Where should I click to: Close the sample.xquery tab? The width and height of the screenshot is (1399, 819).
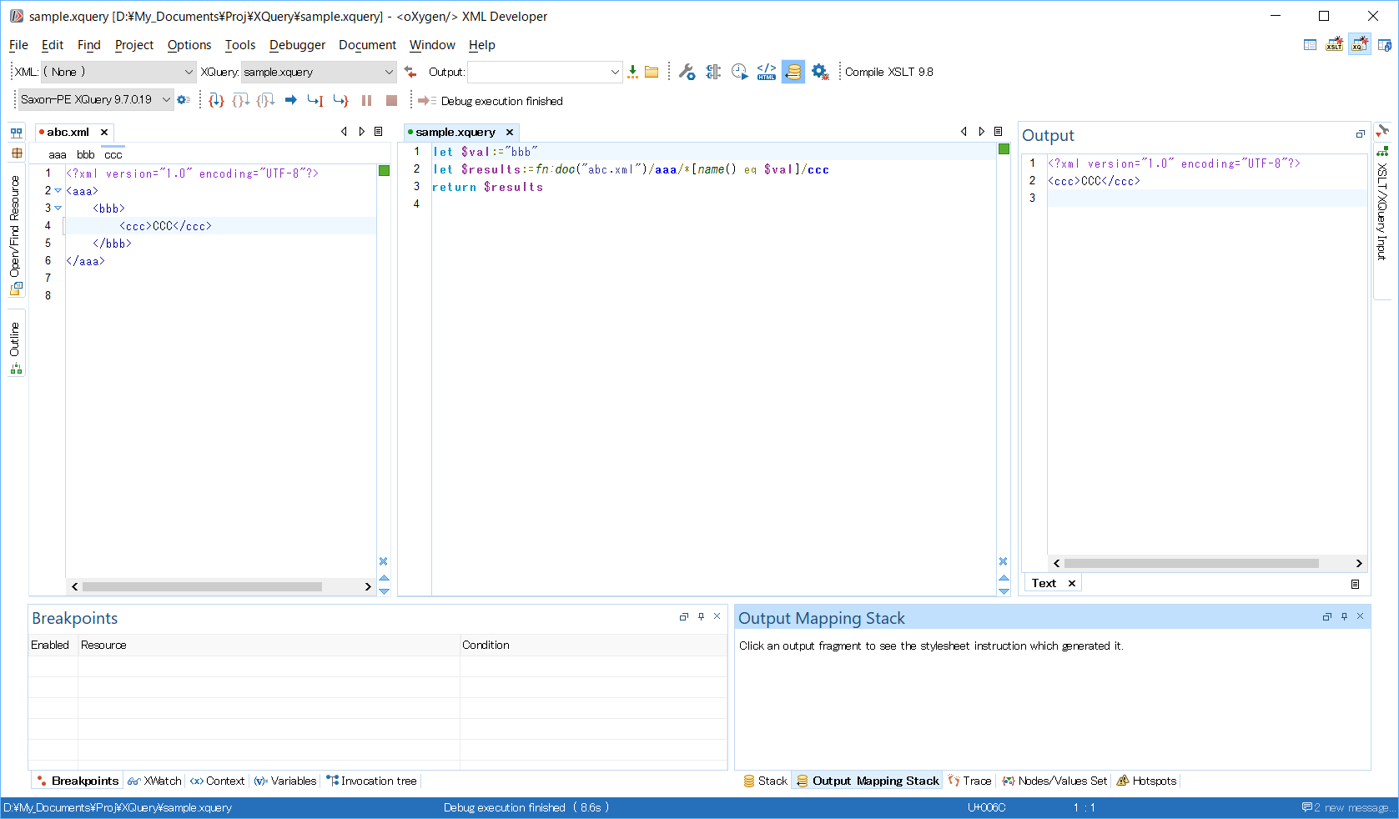coord(510,132)
